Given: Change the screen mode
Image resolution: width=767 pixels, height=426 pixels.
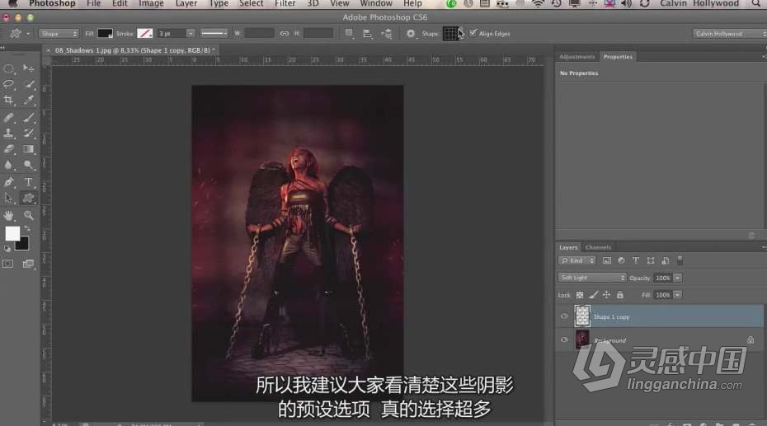Looking at the screenshot, I should click(28, 264).
